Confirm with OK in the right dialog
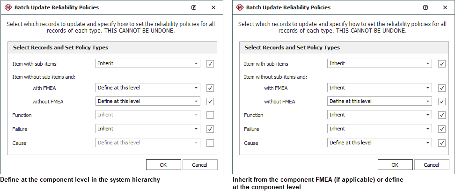The image size is (455, 191). (395, 165)
